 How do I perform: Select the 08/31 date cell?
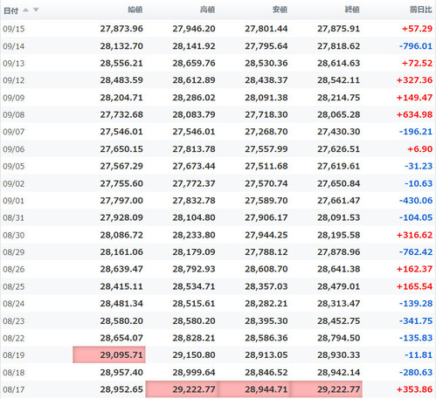[x=14, y=218]
